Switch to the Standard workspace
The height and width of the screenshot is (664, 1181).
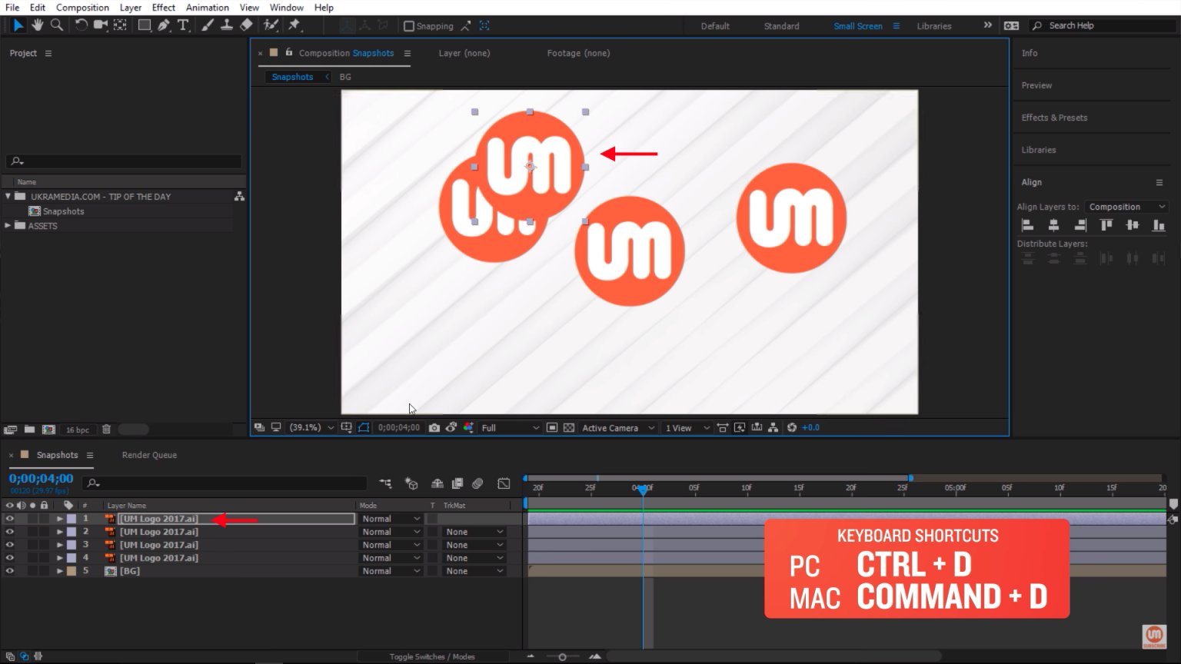781,26
